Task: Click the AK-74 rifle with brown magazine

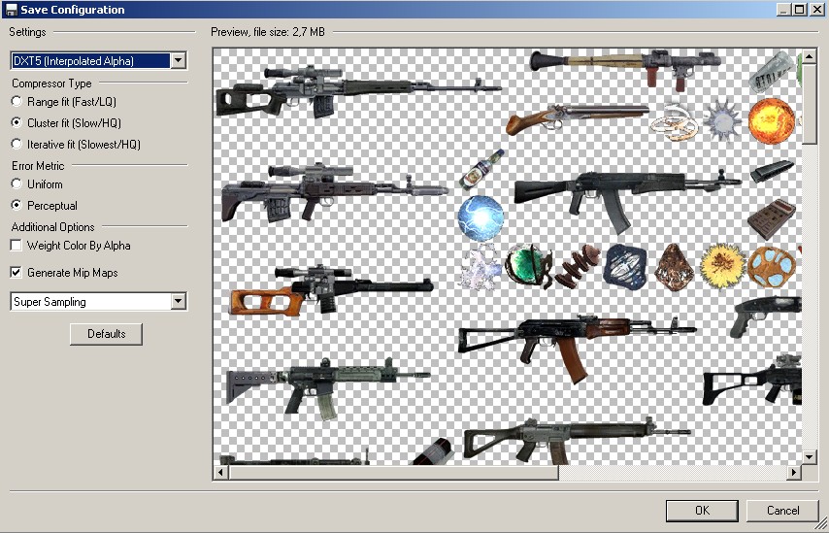Action: point(578,348)
